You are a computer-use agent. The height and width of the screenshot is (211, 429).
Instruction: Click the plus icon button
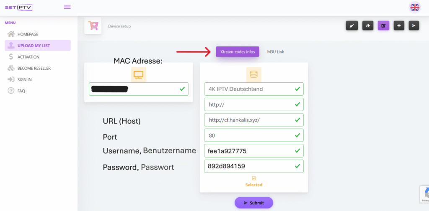pyautogui.click(x=399, y=25)
